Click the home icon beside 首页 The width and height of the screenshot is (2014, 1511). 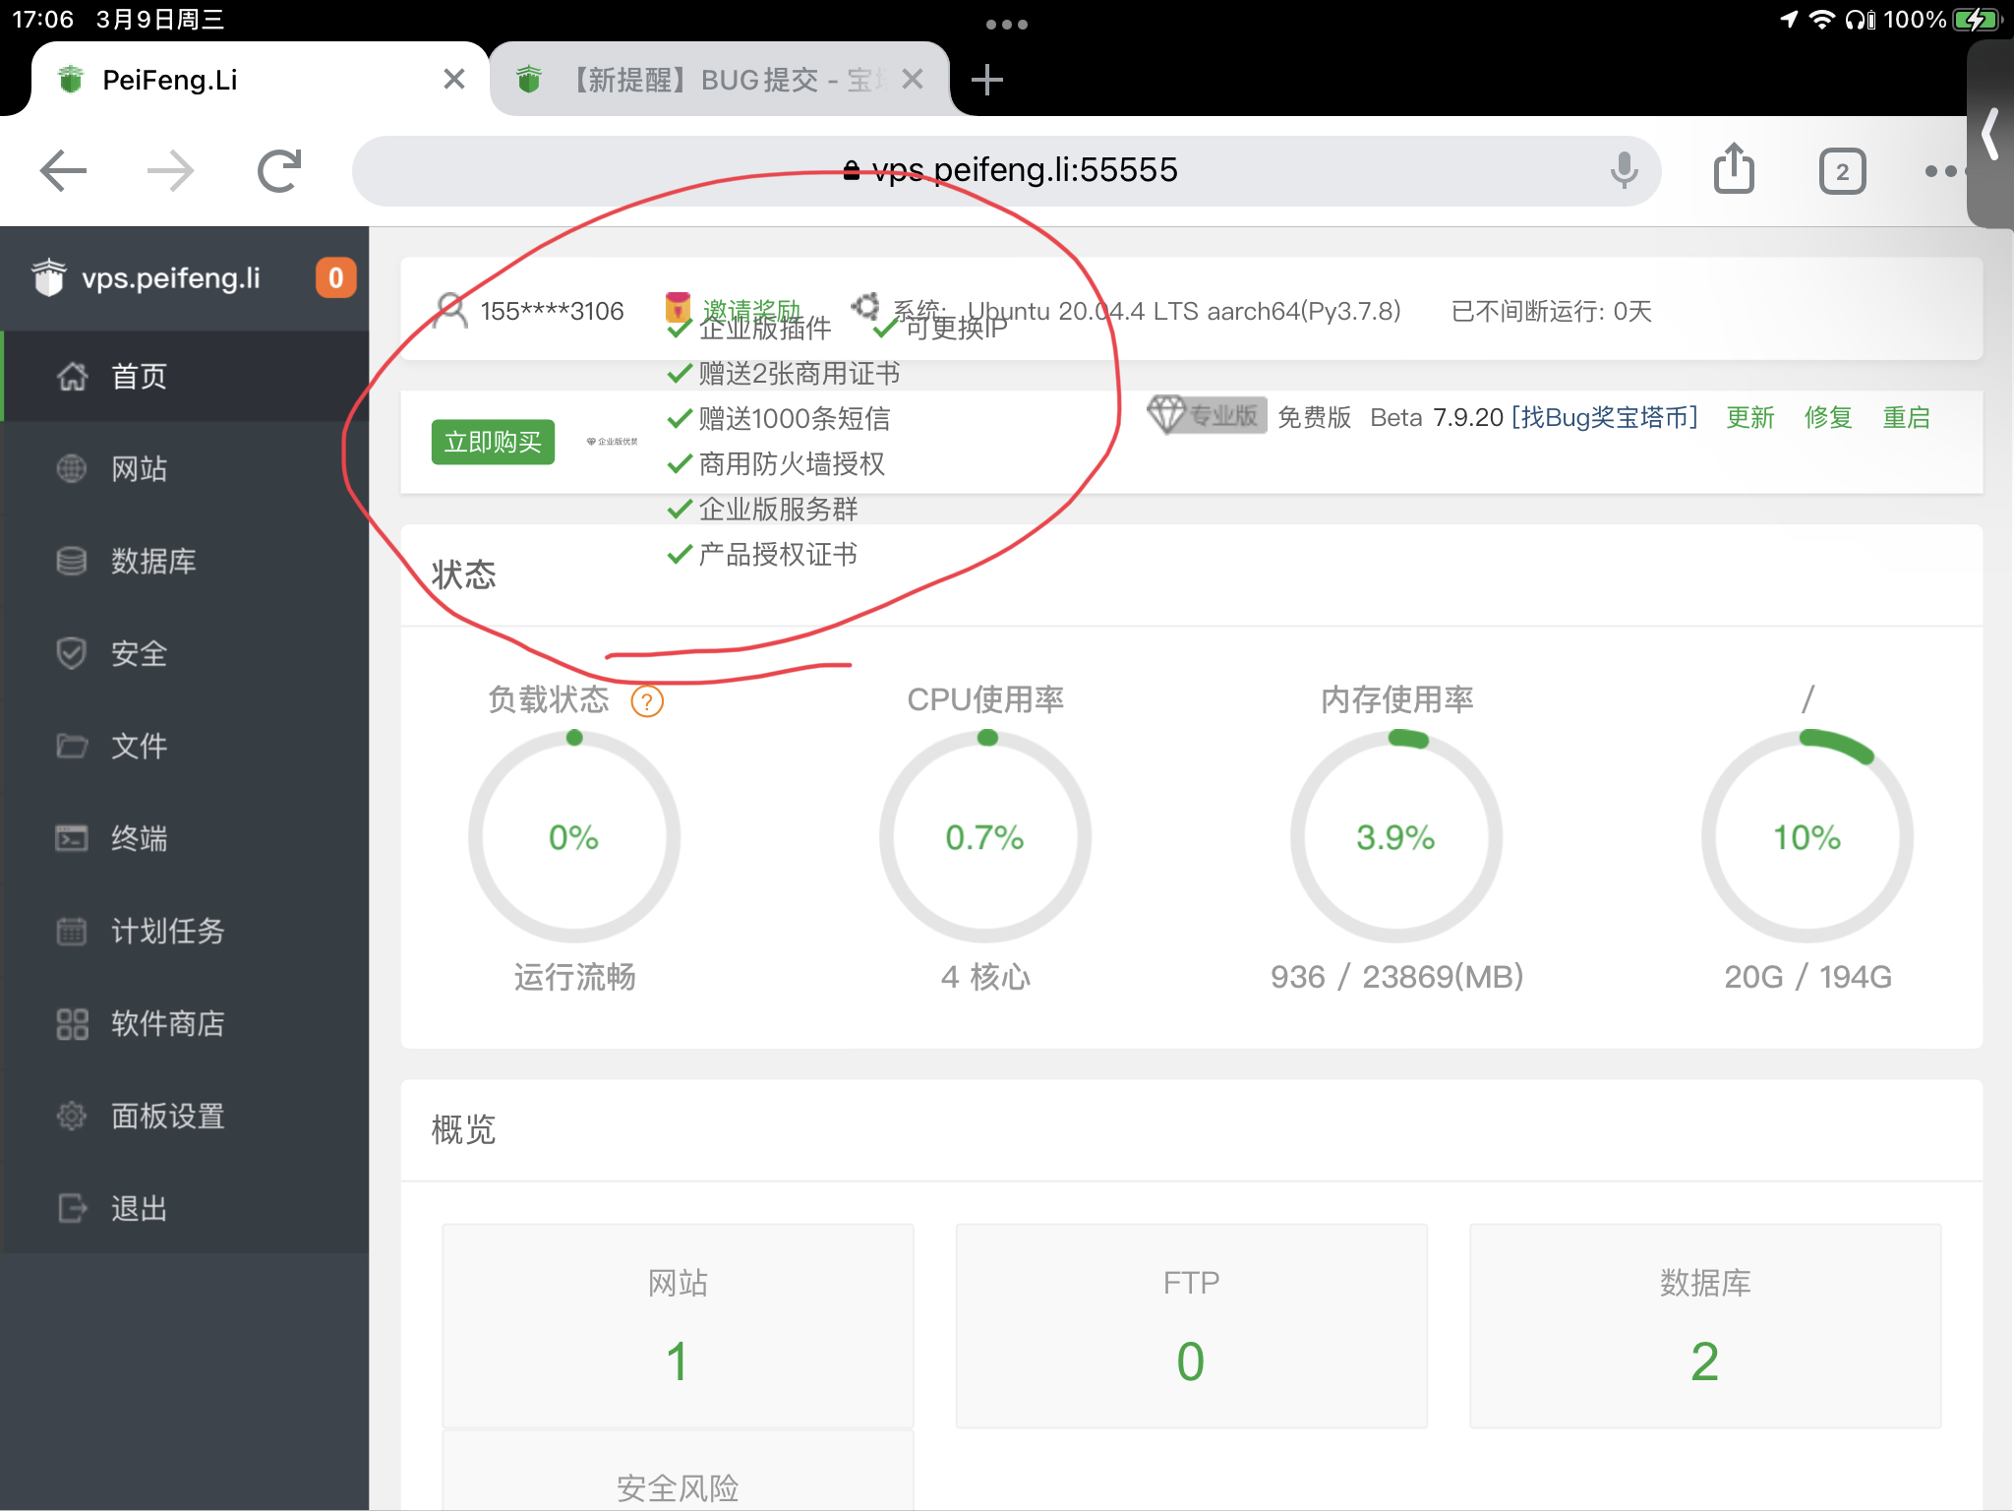click(72, 376)
